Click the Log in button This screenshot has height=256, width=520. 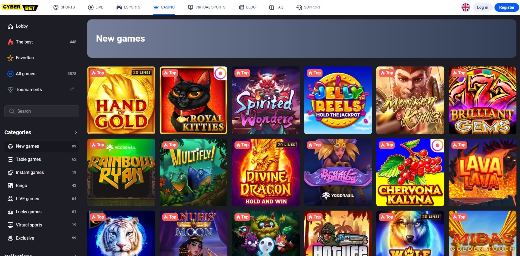(482, 7)
